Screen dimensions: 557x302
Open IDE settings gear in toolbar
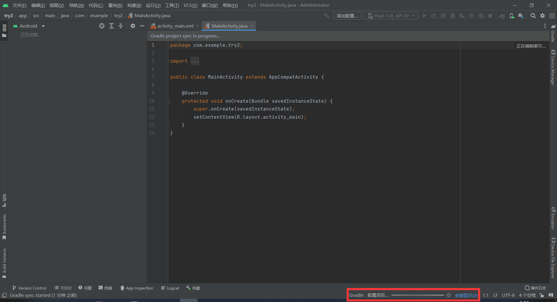pos(542,16)
